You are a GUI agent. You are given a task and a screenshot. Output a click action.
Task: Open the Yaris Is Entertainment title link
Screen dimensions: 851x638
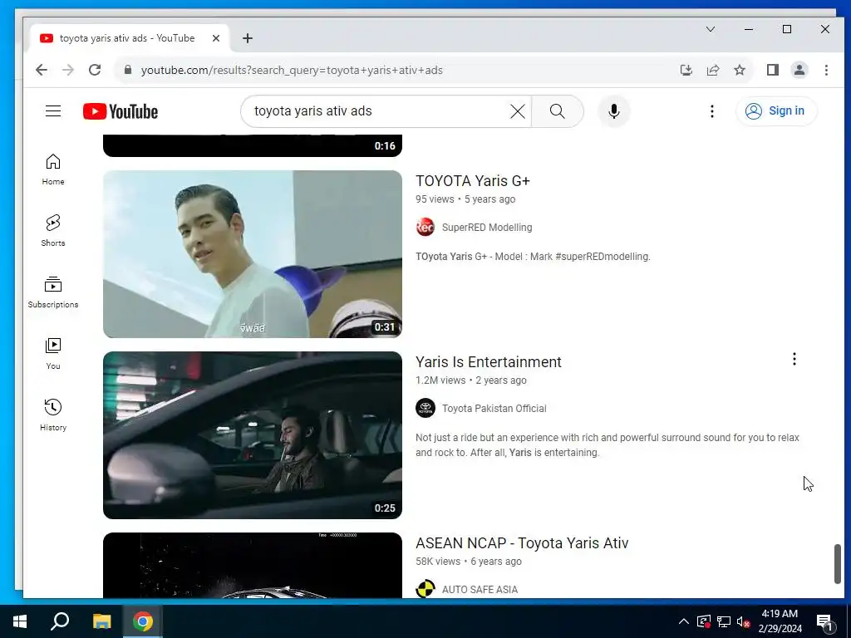click(489, 362)
